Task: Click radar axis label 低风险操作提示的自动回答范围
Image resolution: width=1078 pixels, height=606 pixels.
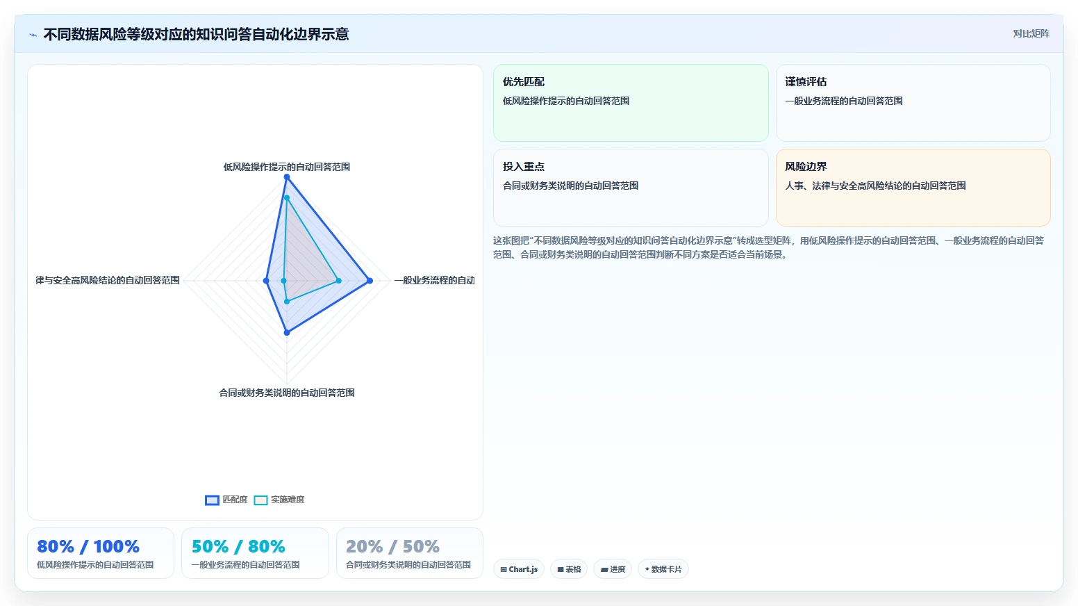Action: pos(287,167)
